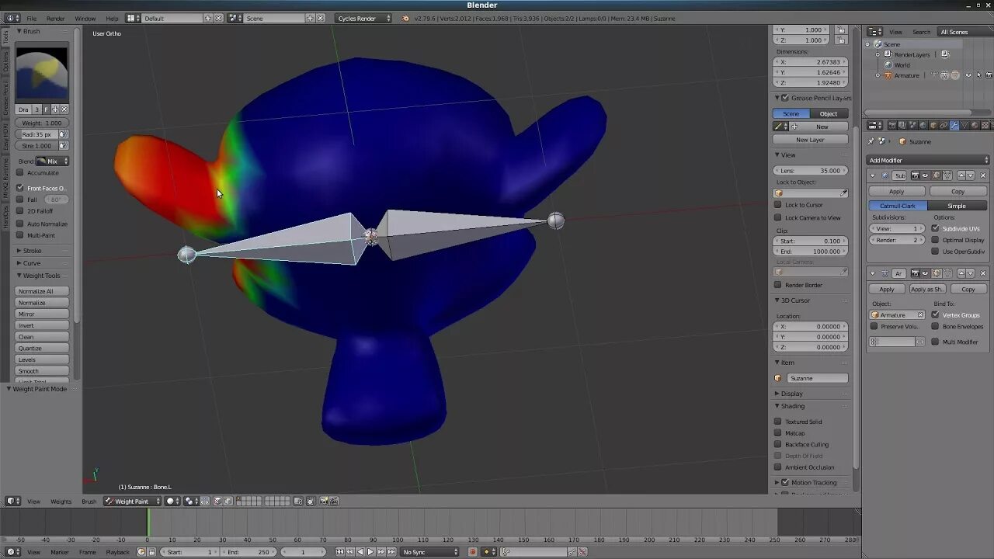This screenshot has width=994, height=559.
Task: Open the Object properties cube icon tab
Action: point(933,125)
